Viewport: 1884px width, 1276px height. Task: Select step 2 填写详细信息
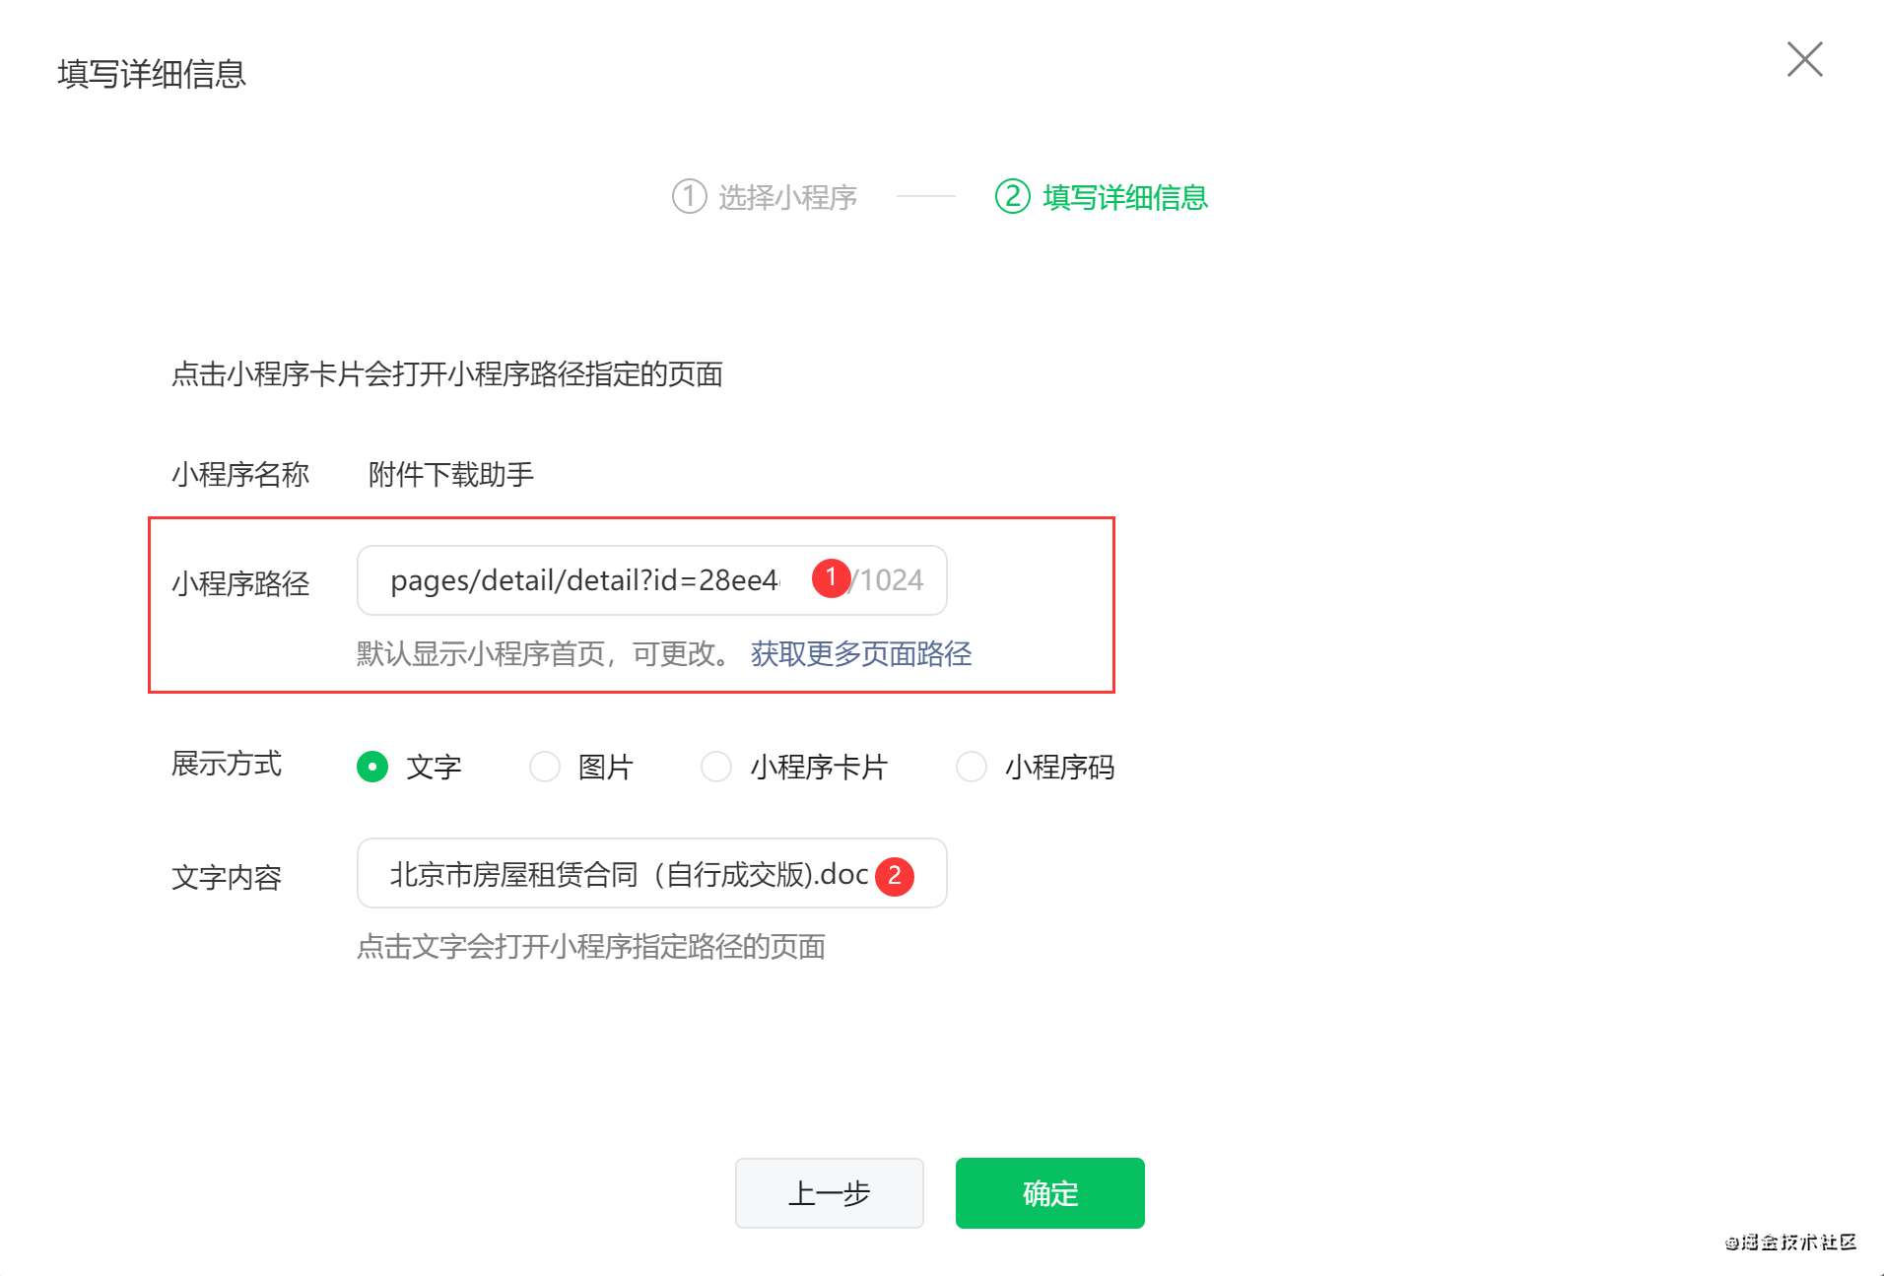point(1102,197)
